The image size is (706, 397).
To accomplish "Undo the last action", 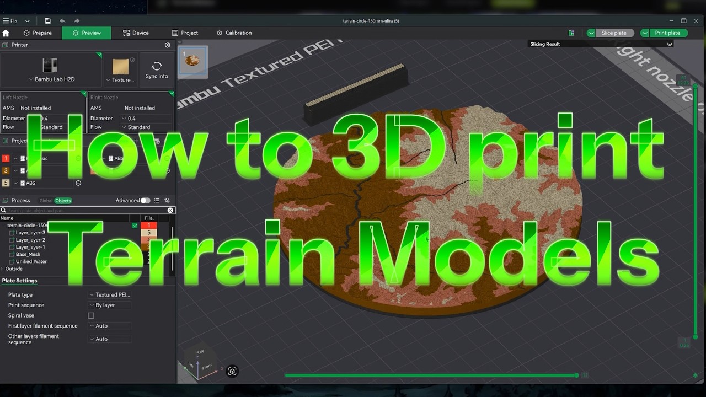I will pyautogui.click(x=62, y=21).
